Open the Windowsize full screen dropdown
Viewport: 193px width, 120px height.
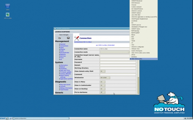(x=105, y=78)
